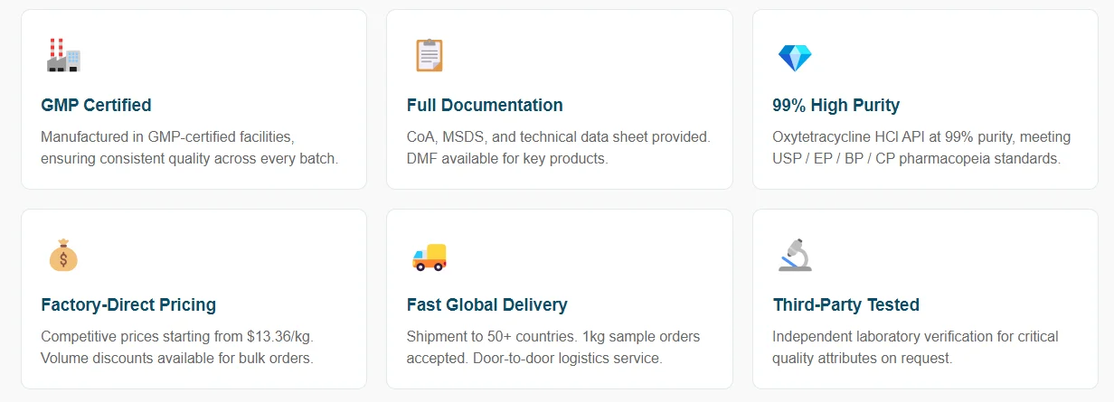This screenshot has width=1114, height=402.
Task: Click the microscope testing icon
Action: tap(795, 256)
